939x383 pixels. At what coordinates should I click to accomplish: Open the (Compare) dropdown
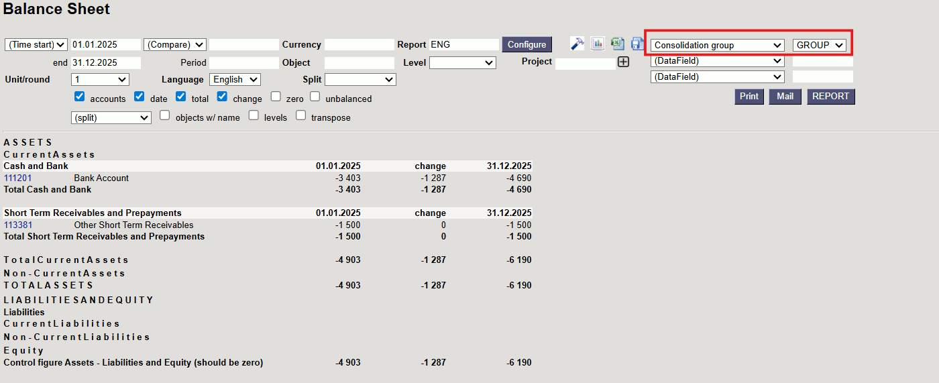tap(175, 44)
